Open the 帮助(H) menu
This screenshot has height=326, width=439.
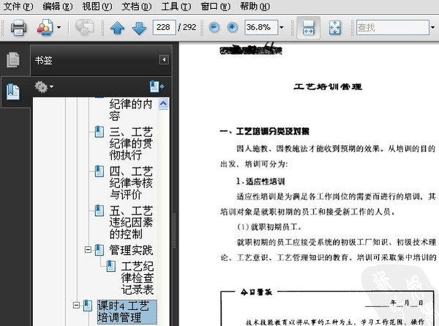pos(255,6)
